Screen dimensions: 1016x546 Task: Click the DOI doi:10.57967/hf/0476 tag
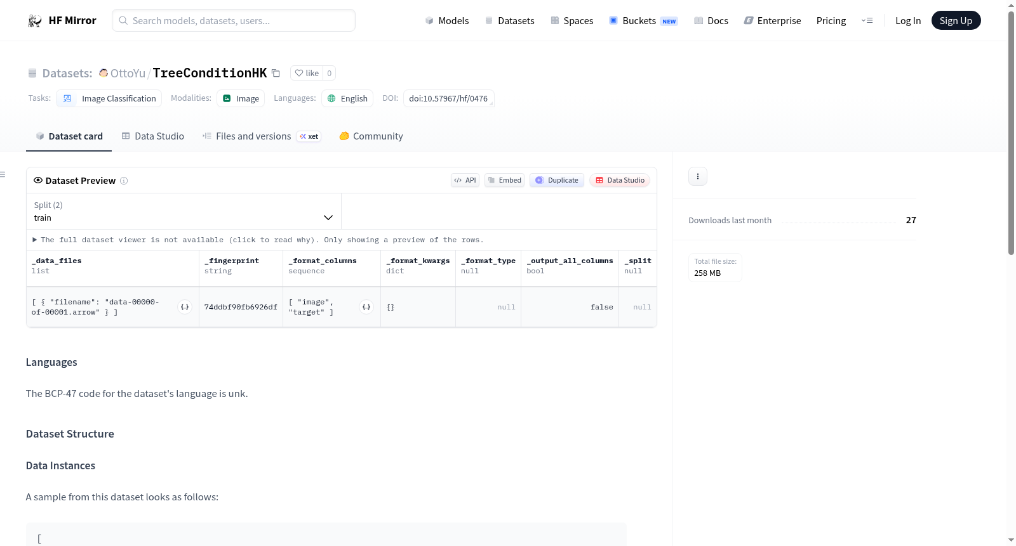tap(448, 98)
